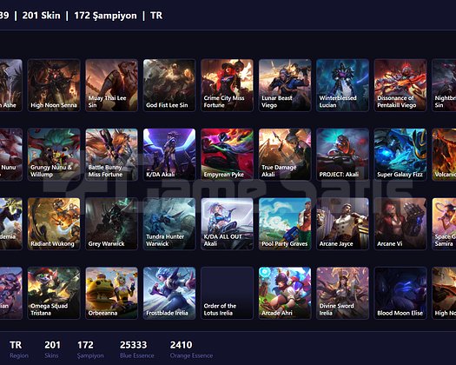Click the God Fist Lee Sin thumbnail
The image size is (456, 365).
pos(169,85)
